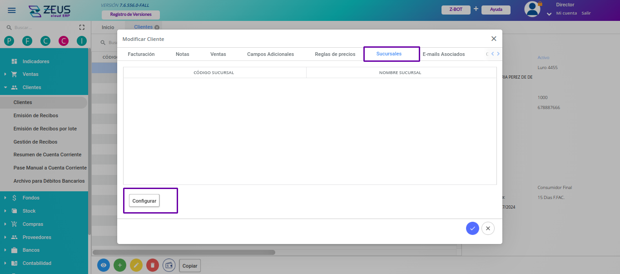Expand the Proveedores menu section
Image resolution: width=620 pixels, height=274 pixels.
click(5, 237)
